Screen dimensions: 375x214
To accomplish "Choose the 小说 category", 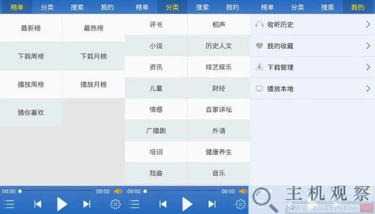I will [x=156, y=45].
